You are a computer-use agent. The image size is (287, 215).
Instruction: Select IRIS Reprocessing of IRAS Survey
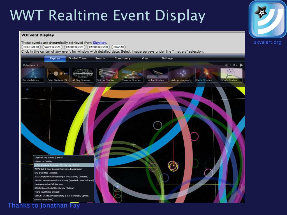click(x=64, y=177)
